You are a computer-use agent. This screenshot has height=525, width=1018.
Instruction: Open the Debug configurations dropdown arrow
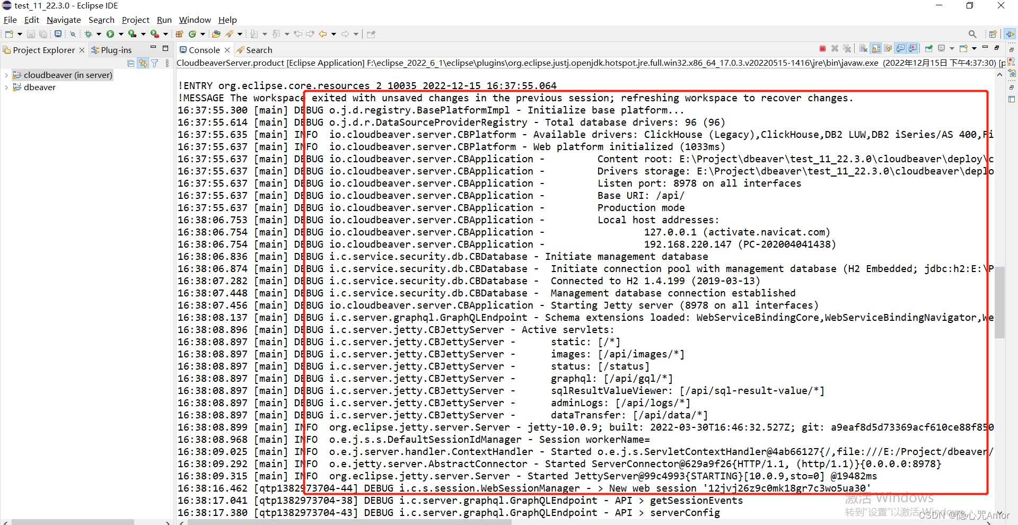tap(99, 34)
